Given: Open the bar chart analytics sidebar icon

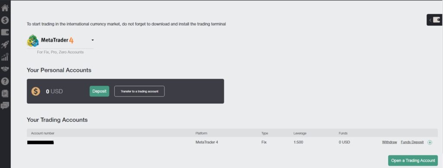Looking at the screenshot, I should pos(5,57).
